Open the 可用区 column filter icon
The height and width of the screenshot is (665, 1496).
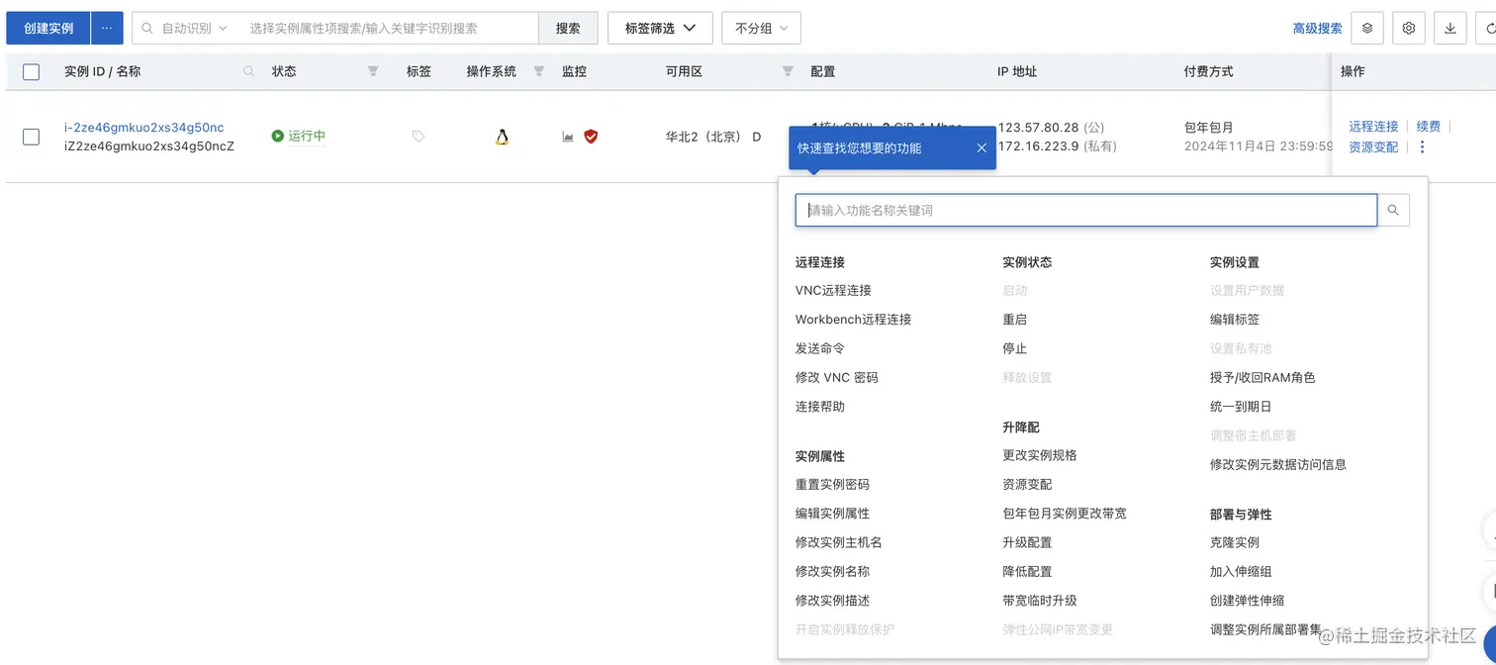(x=788, y=71)
